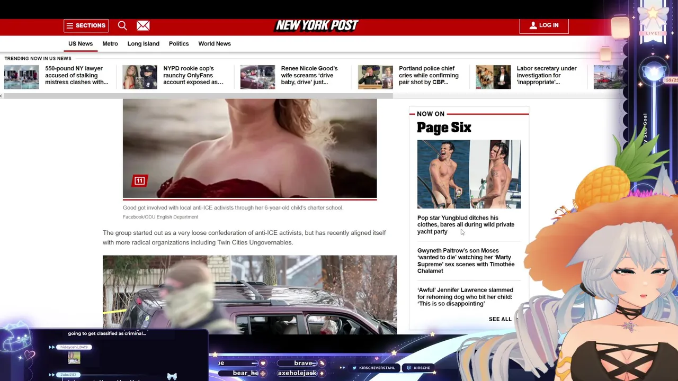Open the Pop star Yungblud ditches clothes headline

pos(466,224)
